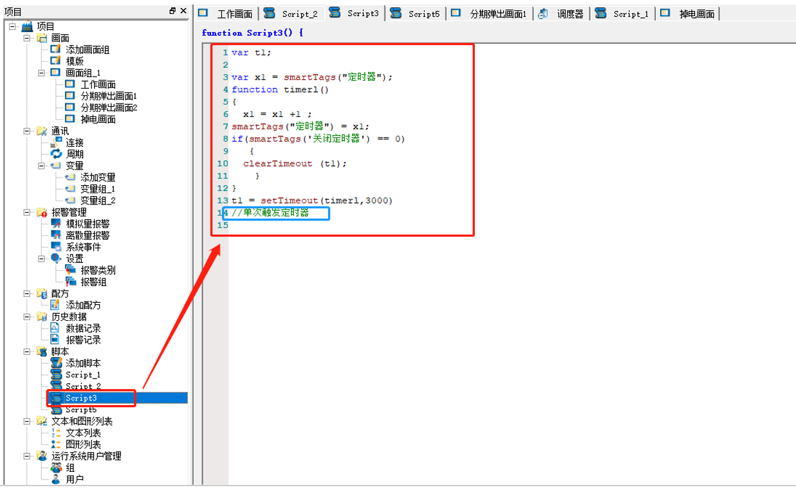This screenshot has width=796, height=488.
Task: Collapse the 运行系统用户管理 folder expander
Action: (27, 456)
